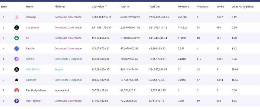This screenshot has width=260, height=109.
Task: Open the Rarible DAO link
Action: pos(30,59)
